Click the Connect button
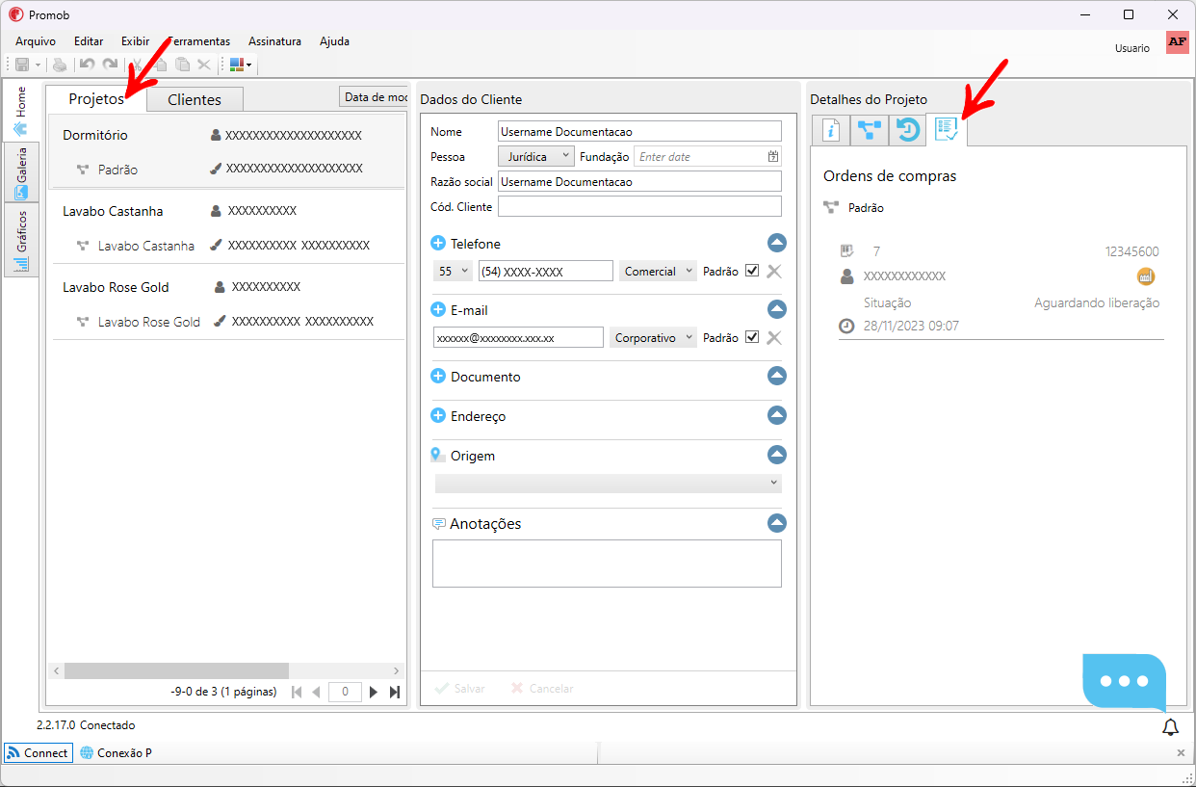Viewport: 1196px width, 787px height. pos(38,753)
